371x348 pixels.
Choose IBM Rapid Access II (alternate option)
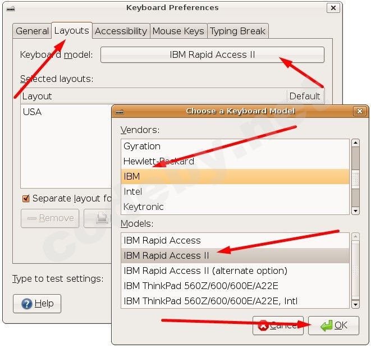point(205,271)
